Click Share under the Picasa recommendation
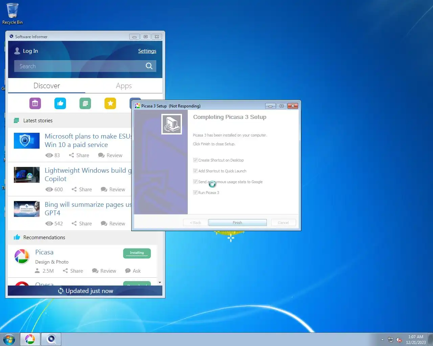The height and width of the screenshot is (346, 433). (x=73, y=271)
